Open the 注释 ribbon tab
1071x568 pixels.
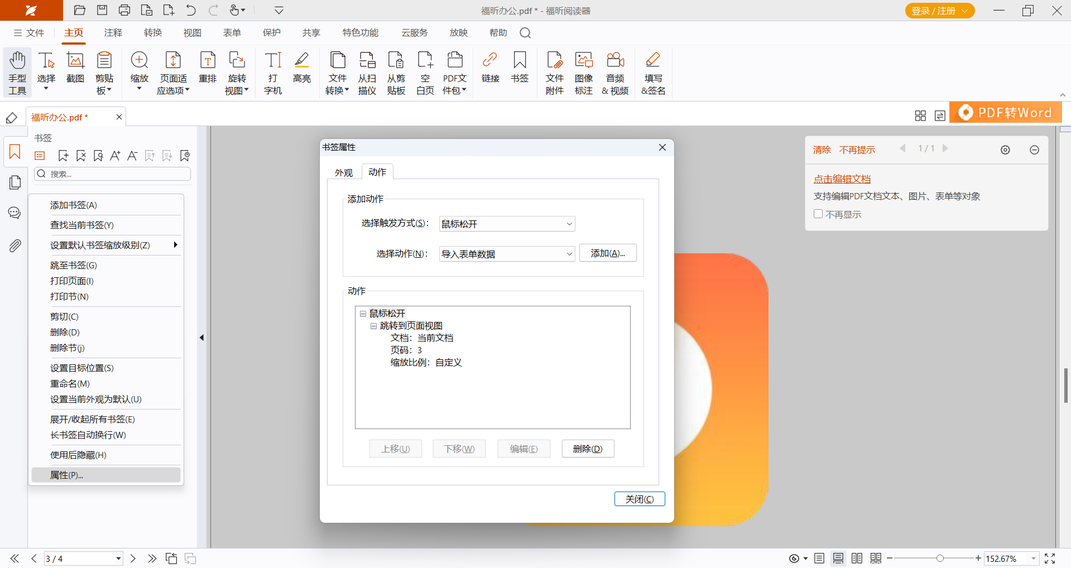[x=113, y=33]
